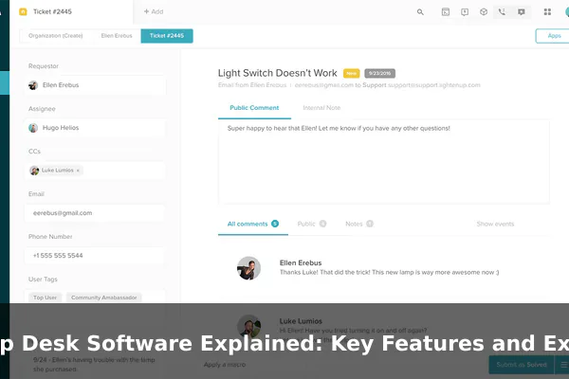
Task: Filter comments by Public
Action: tap(312, 224)
